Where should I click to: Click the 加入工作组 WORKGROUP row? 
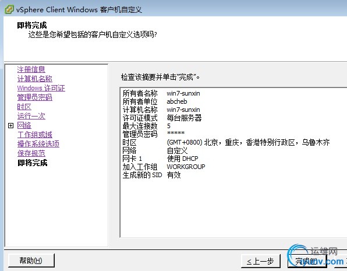tap(164, 167)
